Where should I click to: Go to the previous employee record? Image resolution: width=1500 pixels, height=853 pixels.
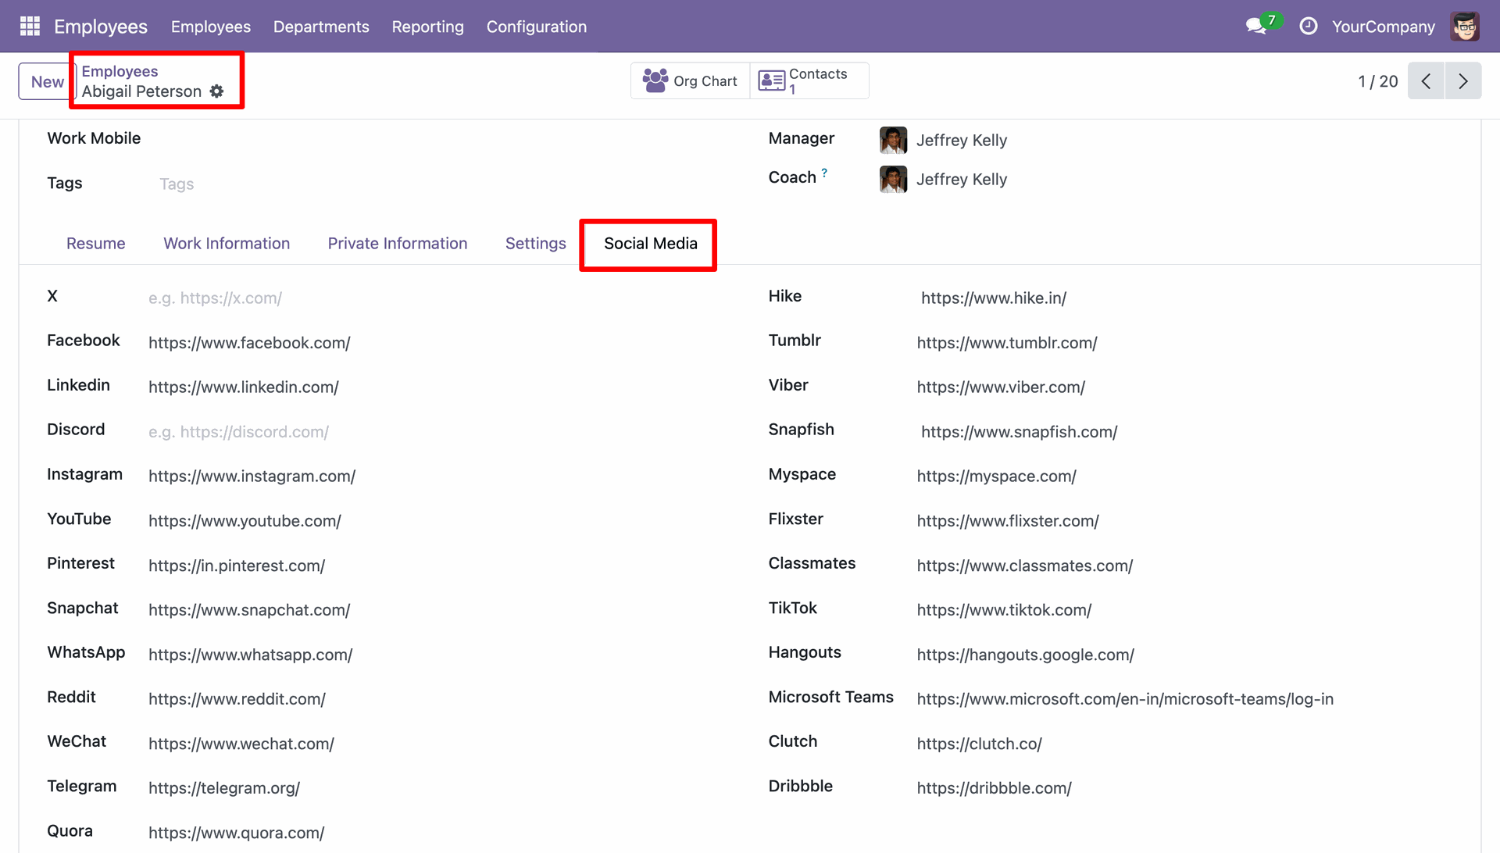click(x=1426, y=81)
